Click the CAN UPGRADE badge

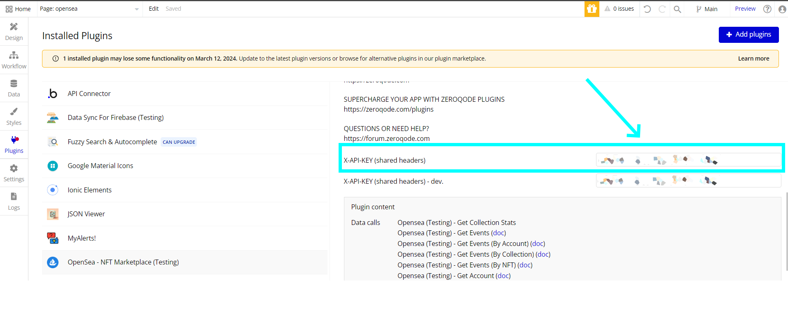tap(179, 142)
